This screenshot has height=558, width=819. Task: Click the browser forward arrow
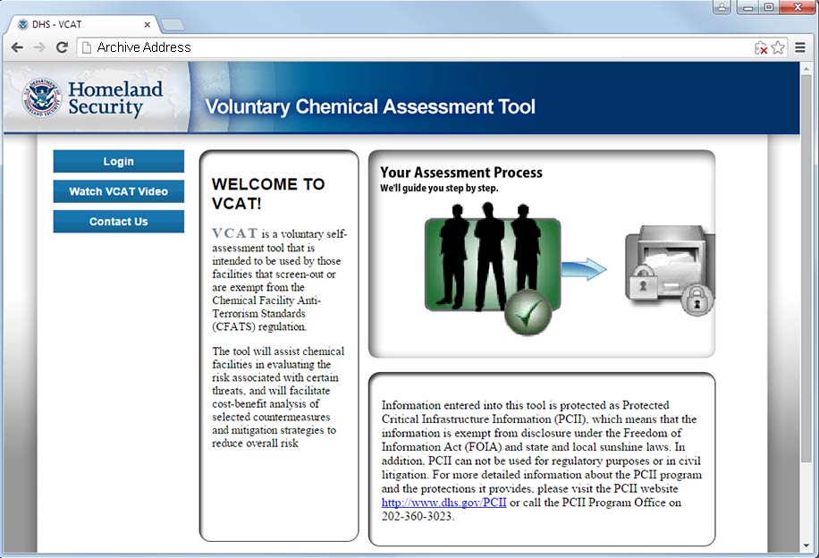[x=39, y=47]
